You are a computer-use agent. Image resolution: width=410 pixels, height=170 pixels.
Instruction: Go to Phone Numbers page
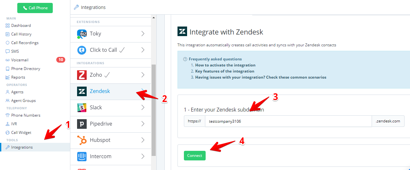26,115
